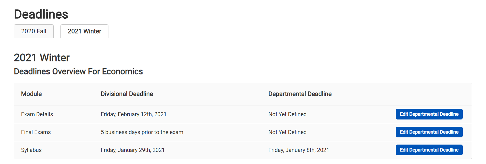Edit departmental deadline for Syllabus
Image resolution: width=486 pixels, height=164 pixels.
tap(429, 150)
